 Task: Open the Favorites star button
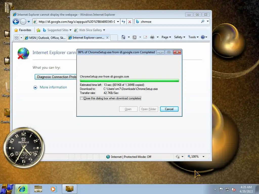coord(23,30)
